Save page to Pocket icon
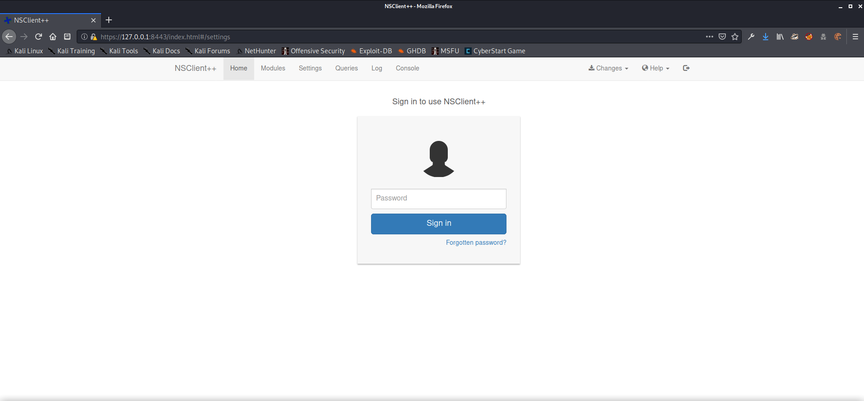This screenshot has width=864, height=401. [722, 37]
